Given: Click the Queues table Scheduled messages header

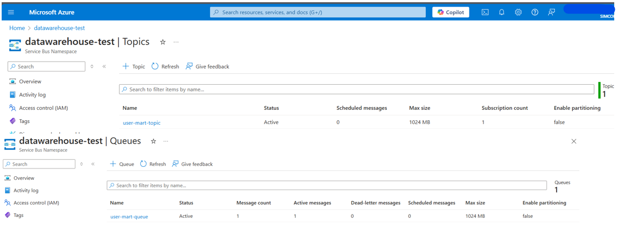Looking at the screenshot, I should (432, 203).
